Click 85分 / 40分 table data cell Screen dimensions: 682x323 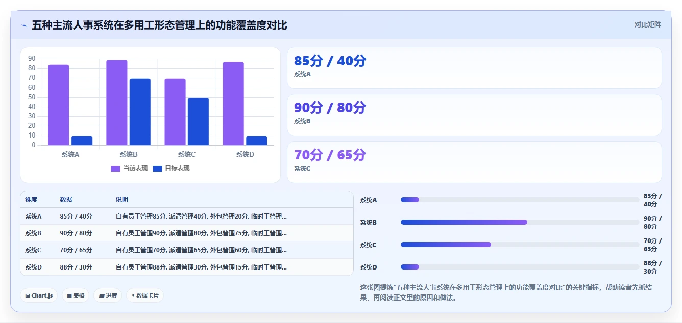[76, 217]
